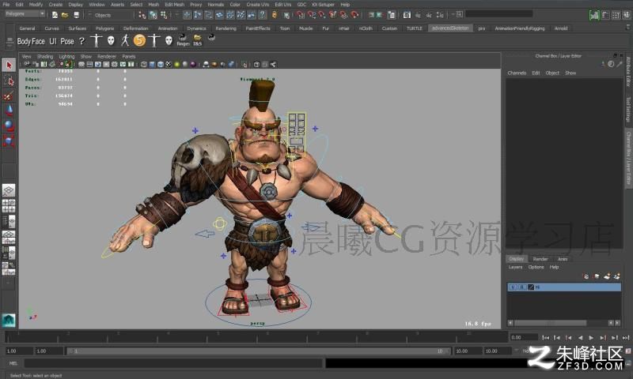Open the viewport Show menu

click(86, 56)
